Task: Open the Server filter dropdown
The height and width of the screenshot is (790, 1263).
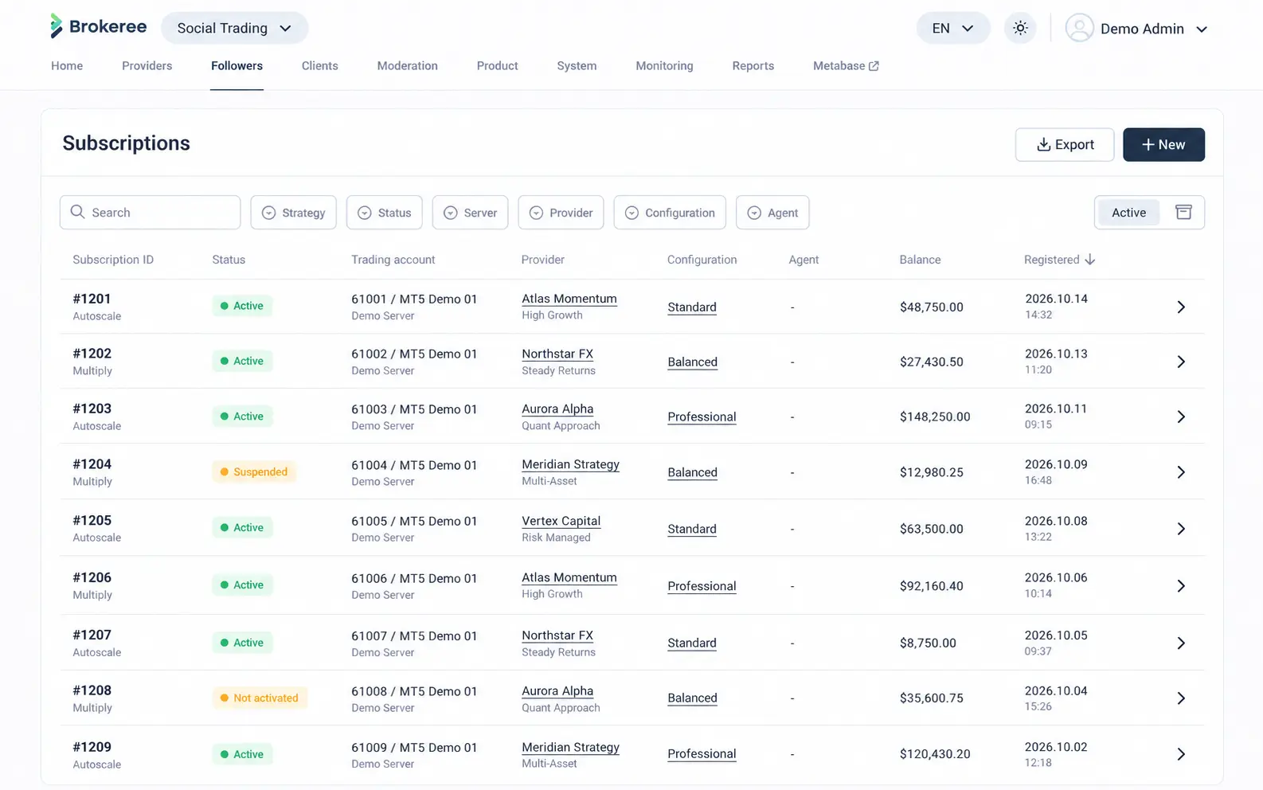Action: coord(470,213)
